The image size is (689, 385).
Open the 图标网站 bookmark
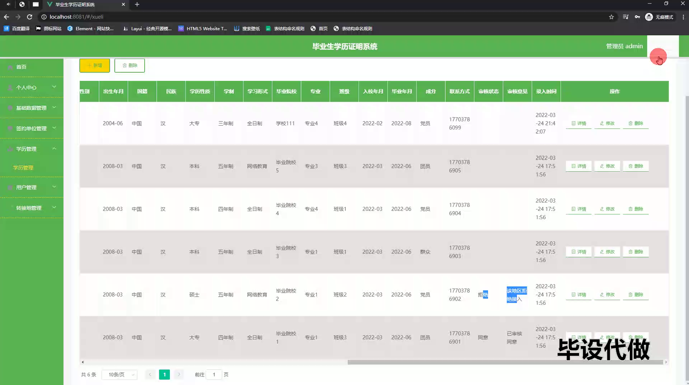48,28
